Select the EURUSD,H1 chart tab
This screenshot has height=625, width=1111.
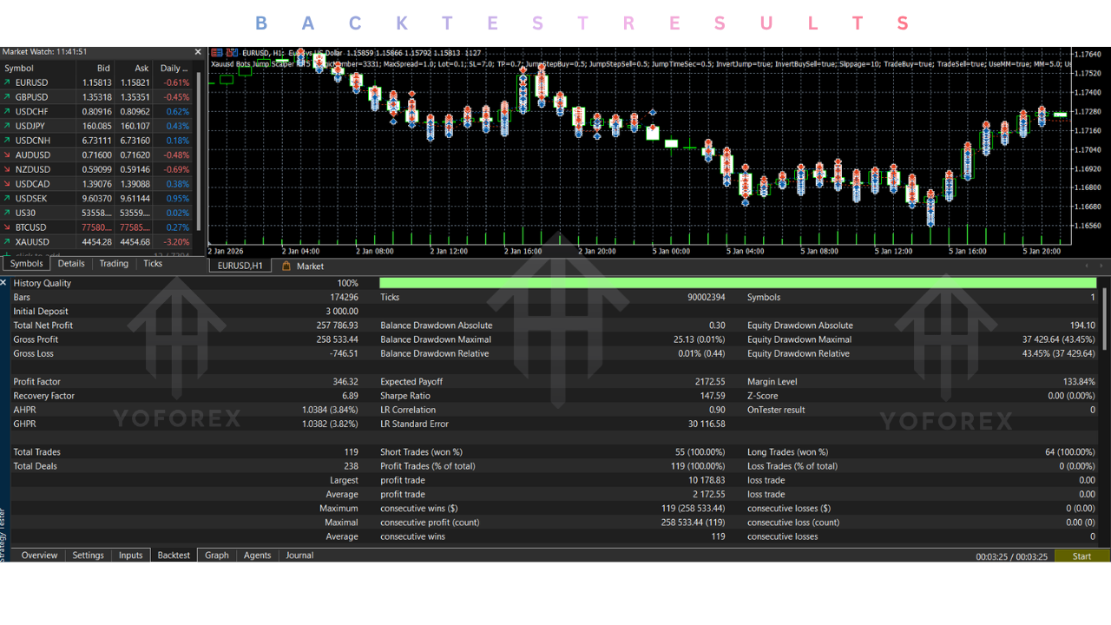[x=240, y=266]
